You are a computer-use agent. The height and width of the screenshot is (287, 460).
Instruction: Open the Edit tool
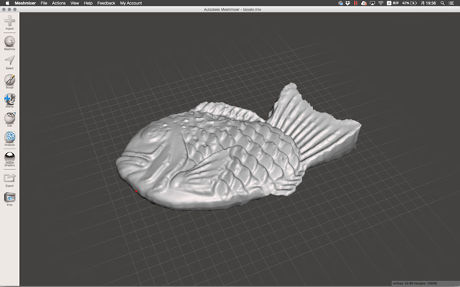[10, 118]
